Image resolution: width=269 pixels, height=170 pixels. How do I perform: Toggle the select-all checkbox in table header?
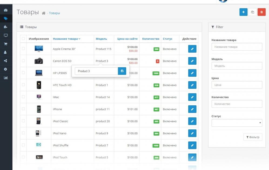(23, 39)
